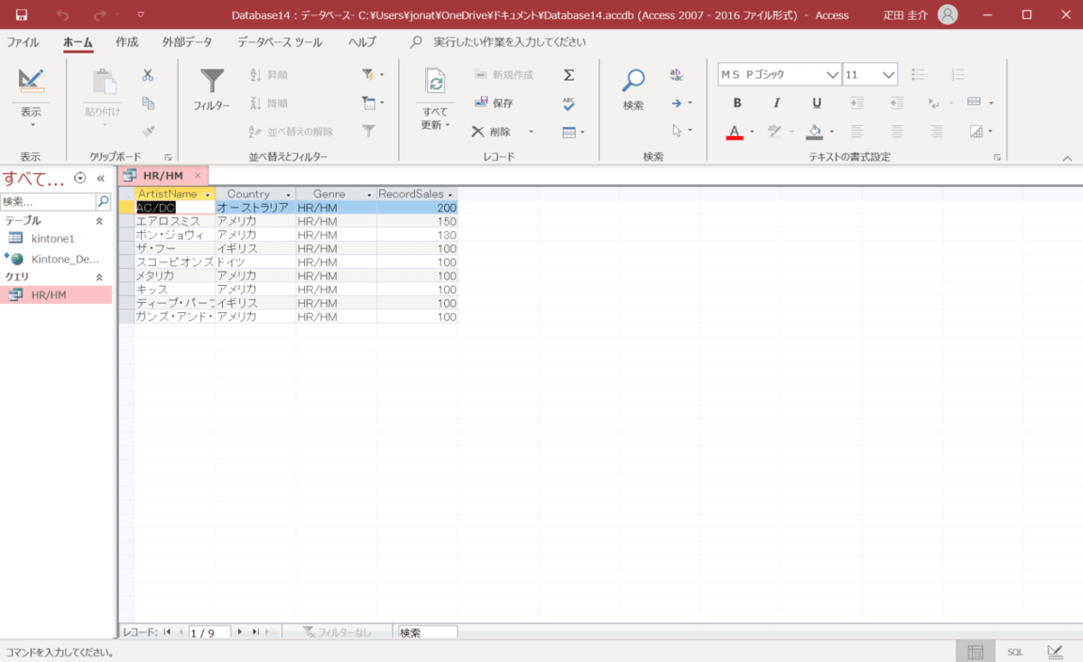Image resolution: width=1083 pixels, height=662 pixels.
Task: Align text center
Action: (897, 131)
